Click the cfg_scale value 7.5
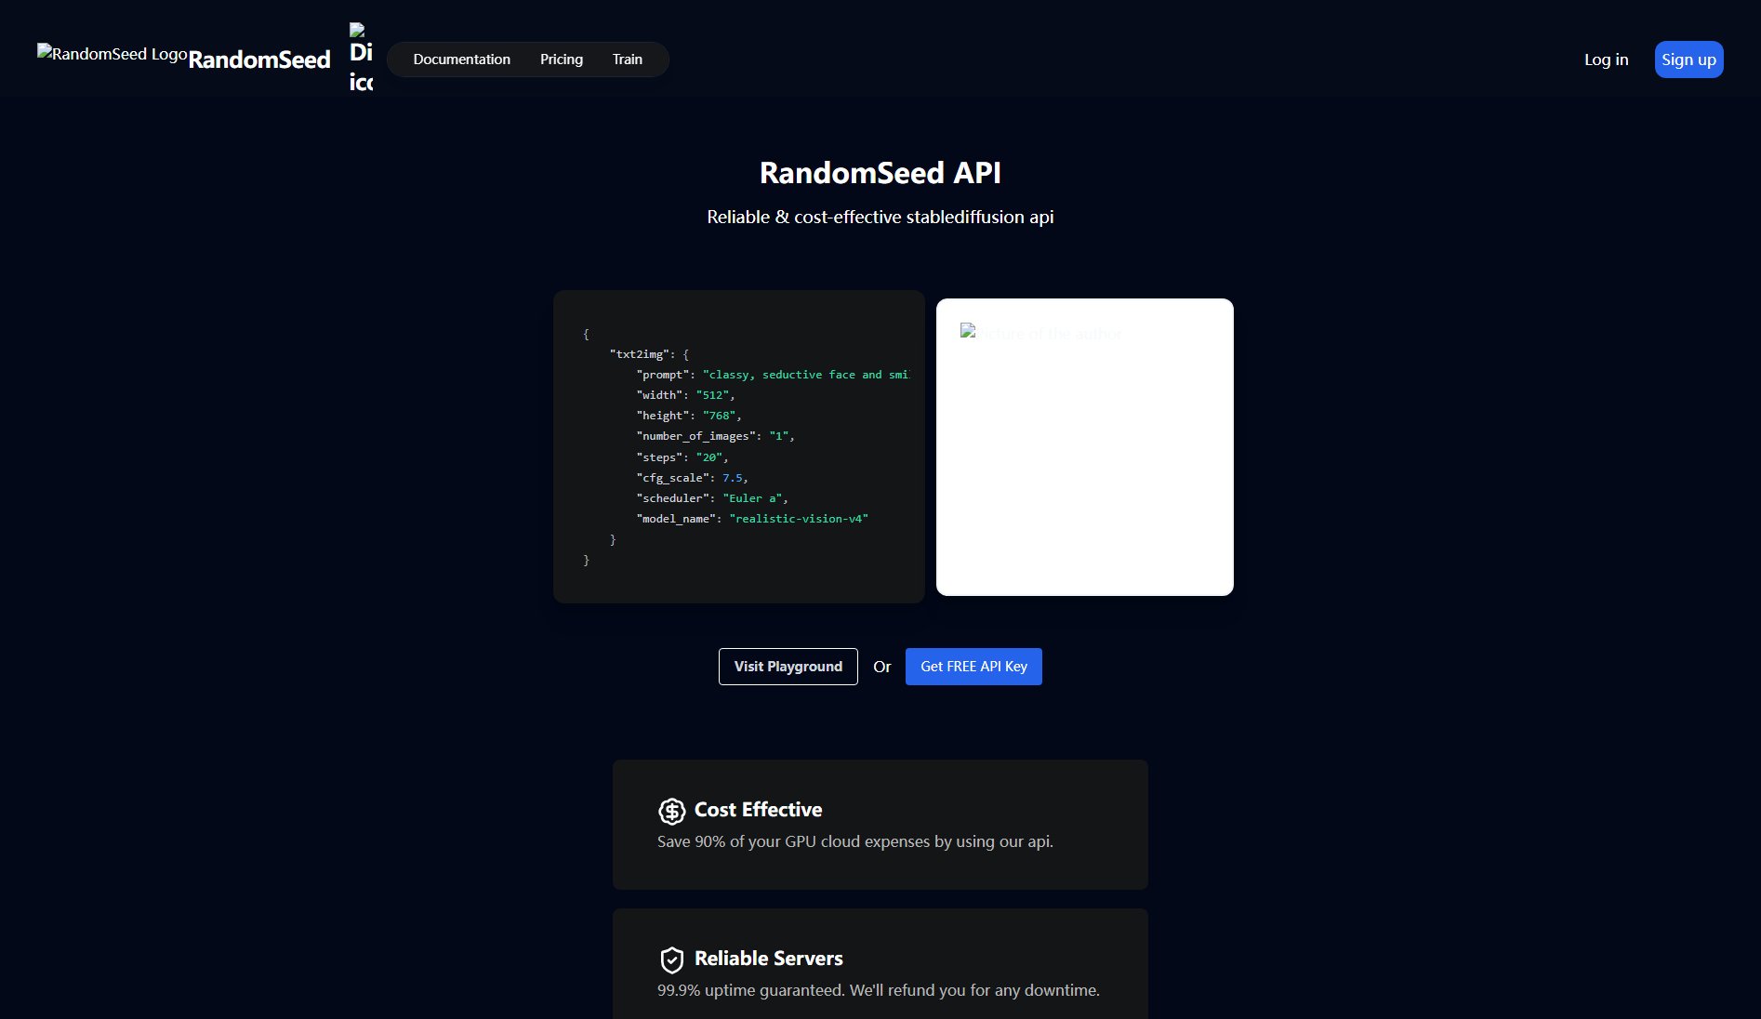The width and height of the screenshot is (1761, 1019). pyautogui.click(x=733, y=478)
